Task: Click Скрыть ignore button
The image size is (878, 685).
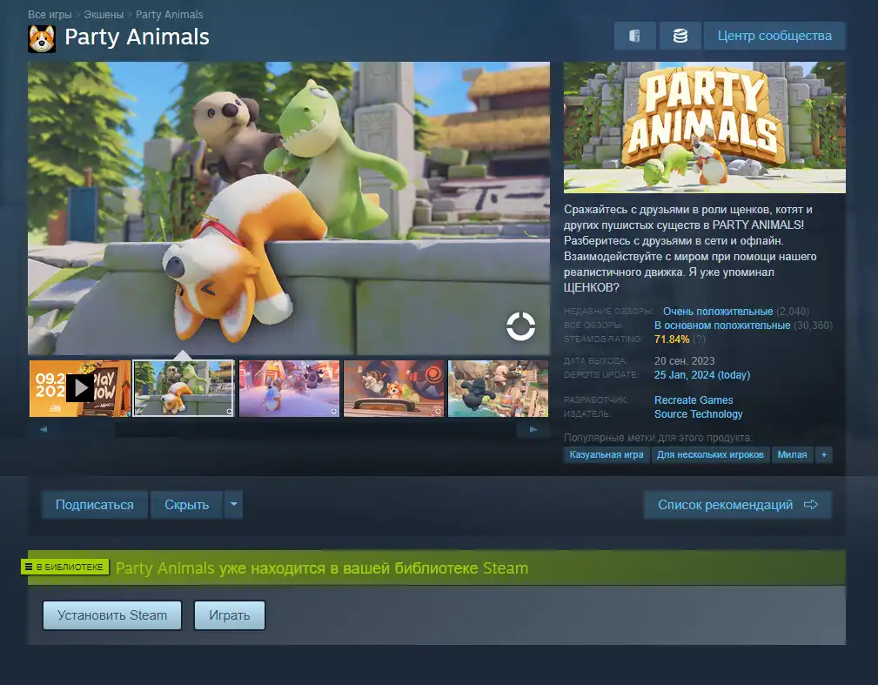Action: 186,505
